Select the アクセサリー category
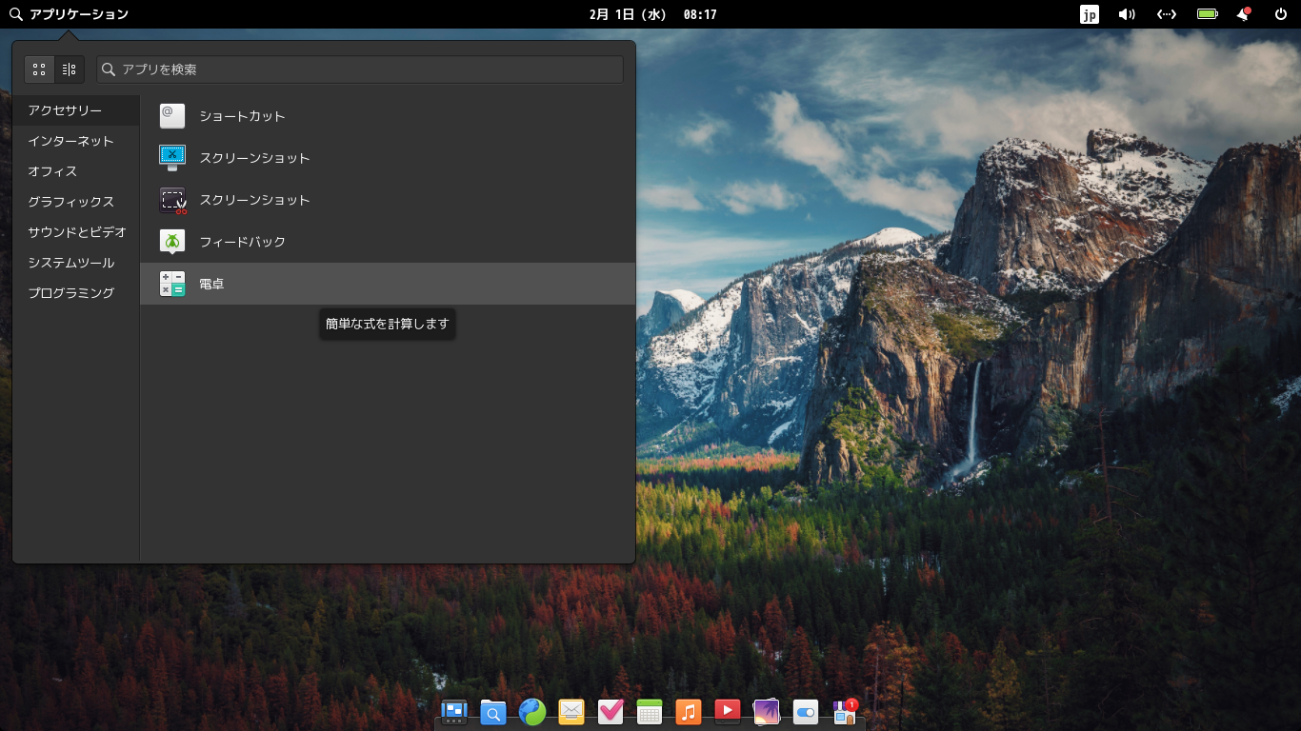The image size is (1301, 731). click(x=76, y=110)
